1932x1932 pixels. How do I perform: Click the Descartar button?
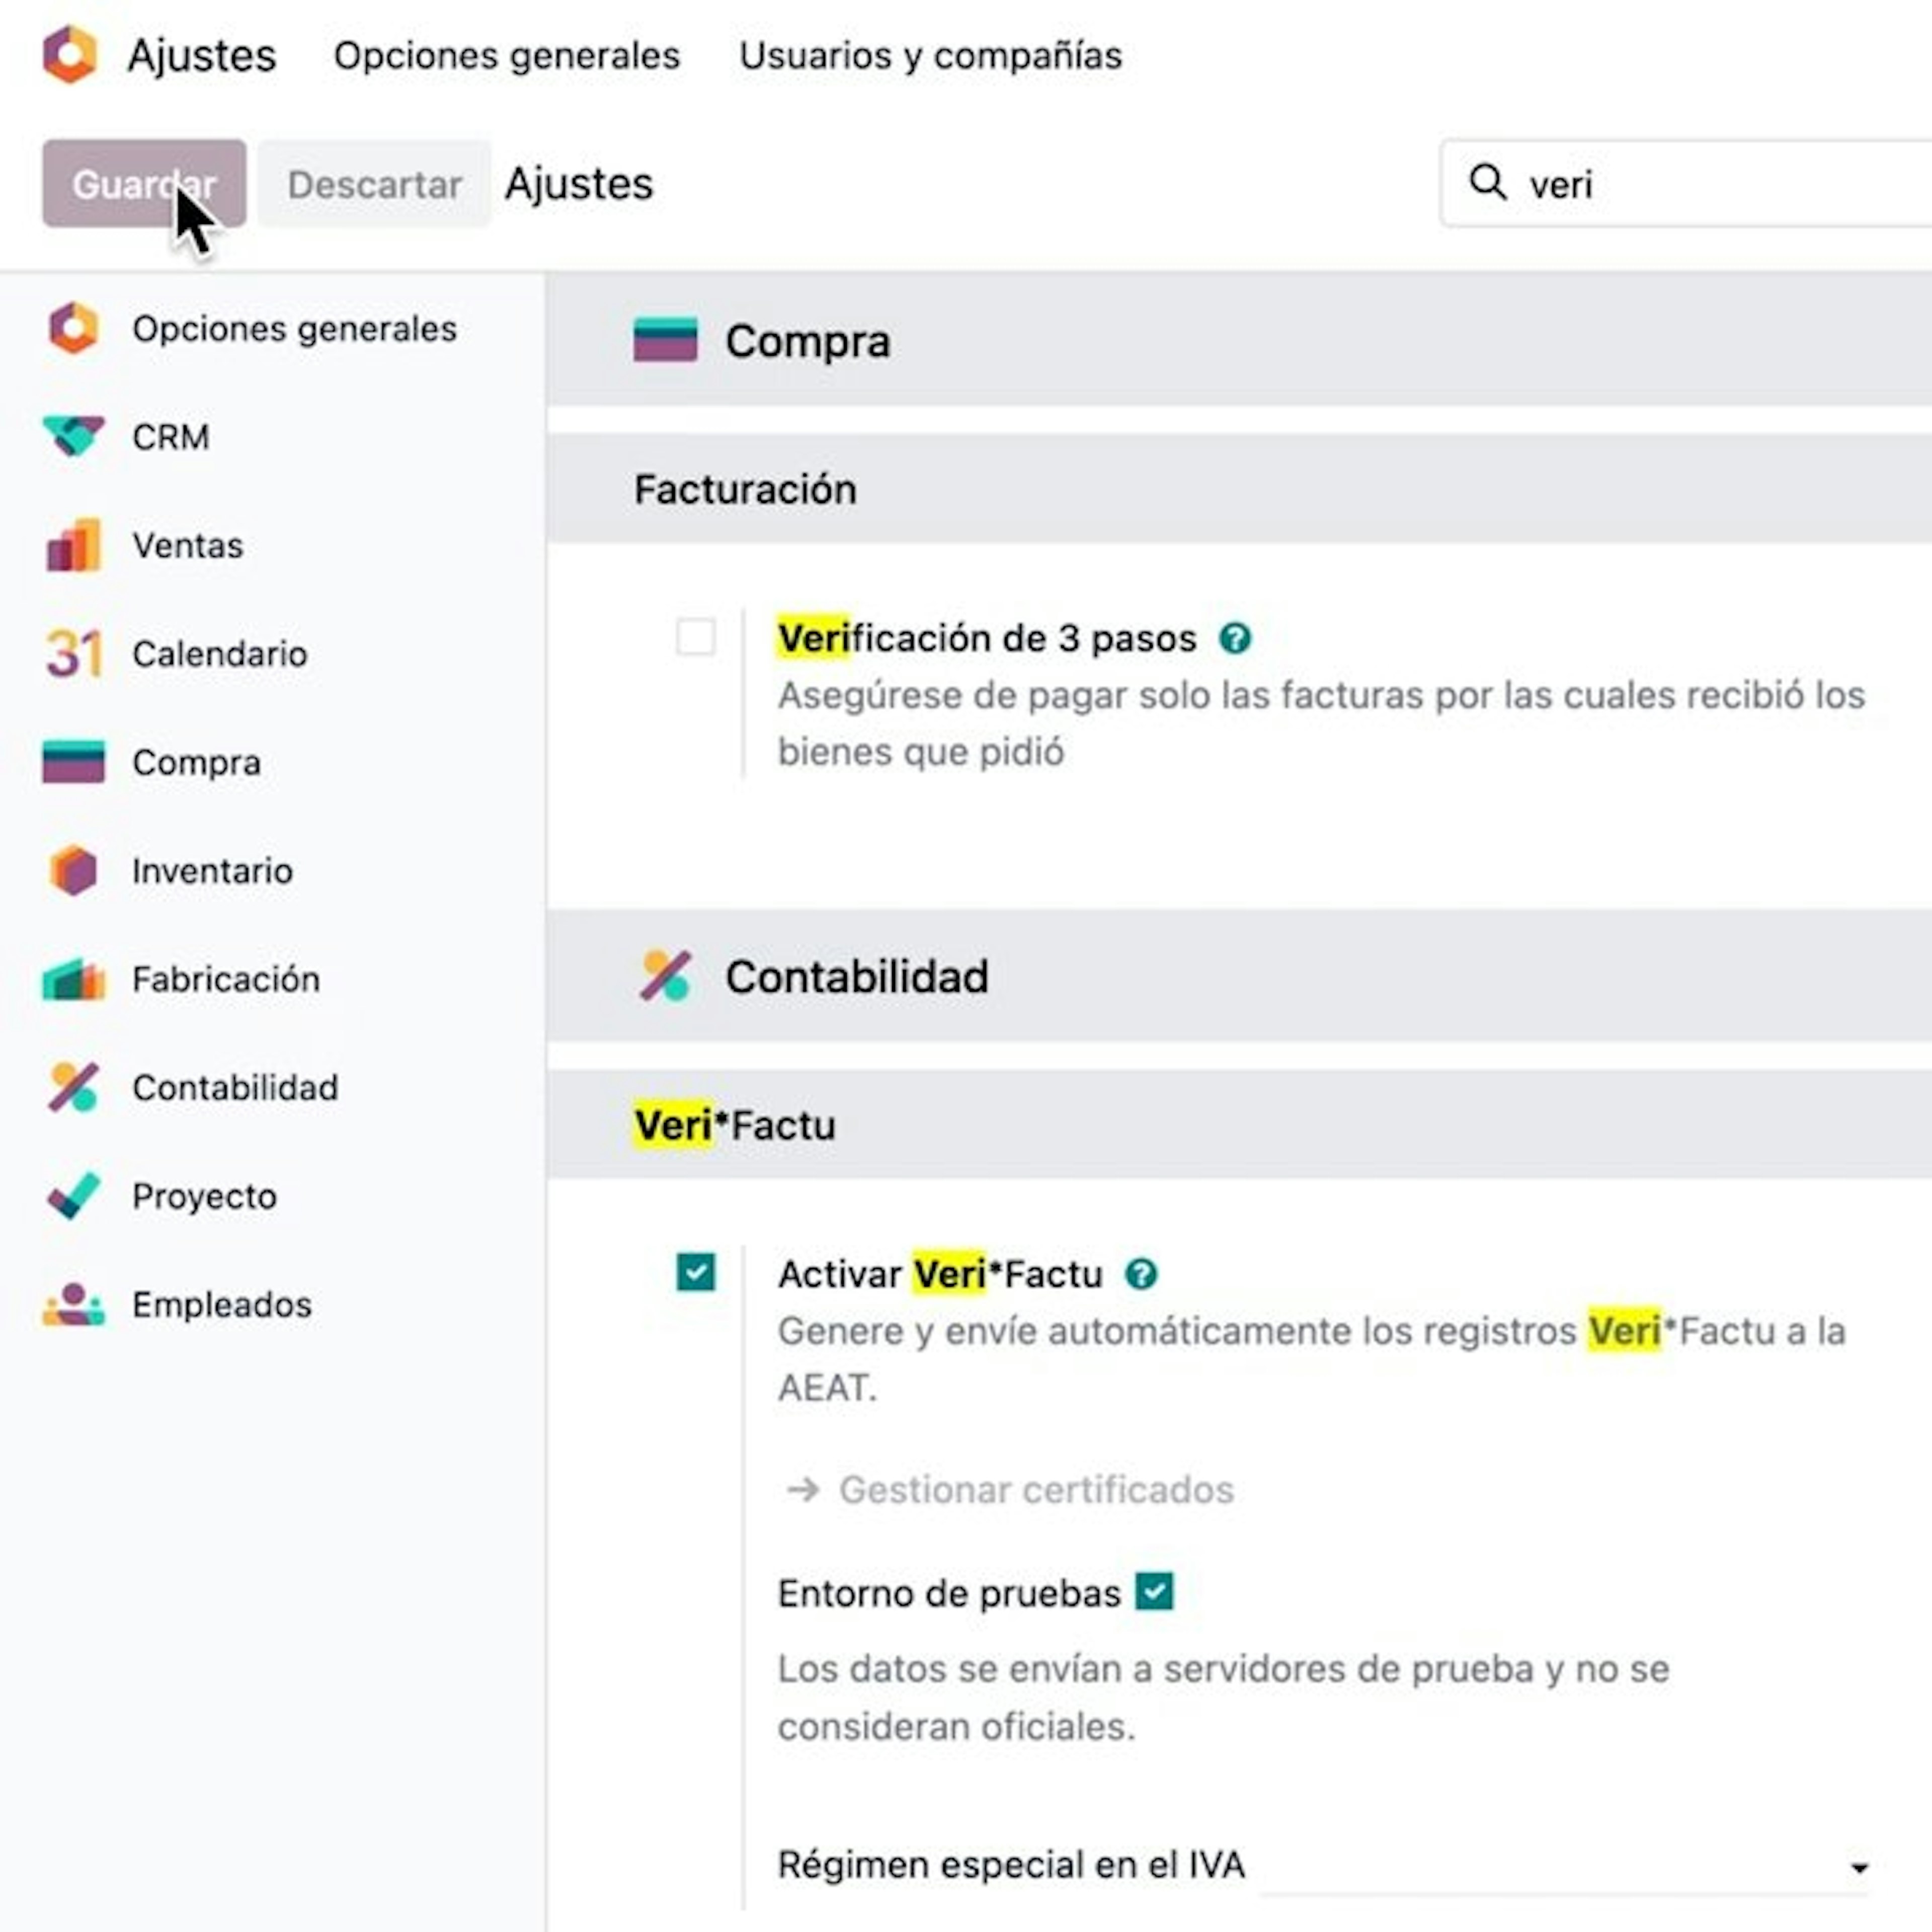pyautogui.click(x=374, y=184)
